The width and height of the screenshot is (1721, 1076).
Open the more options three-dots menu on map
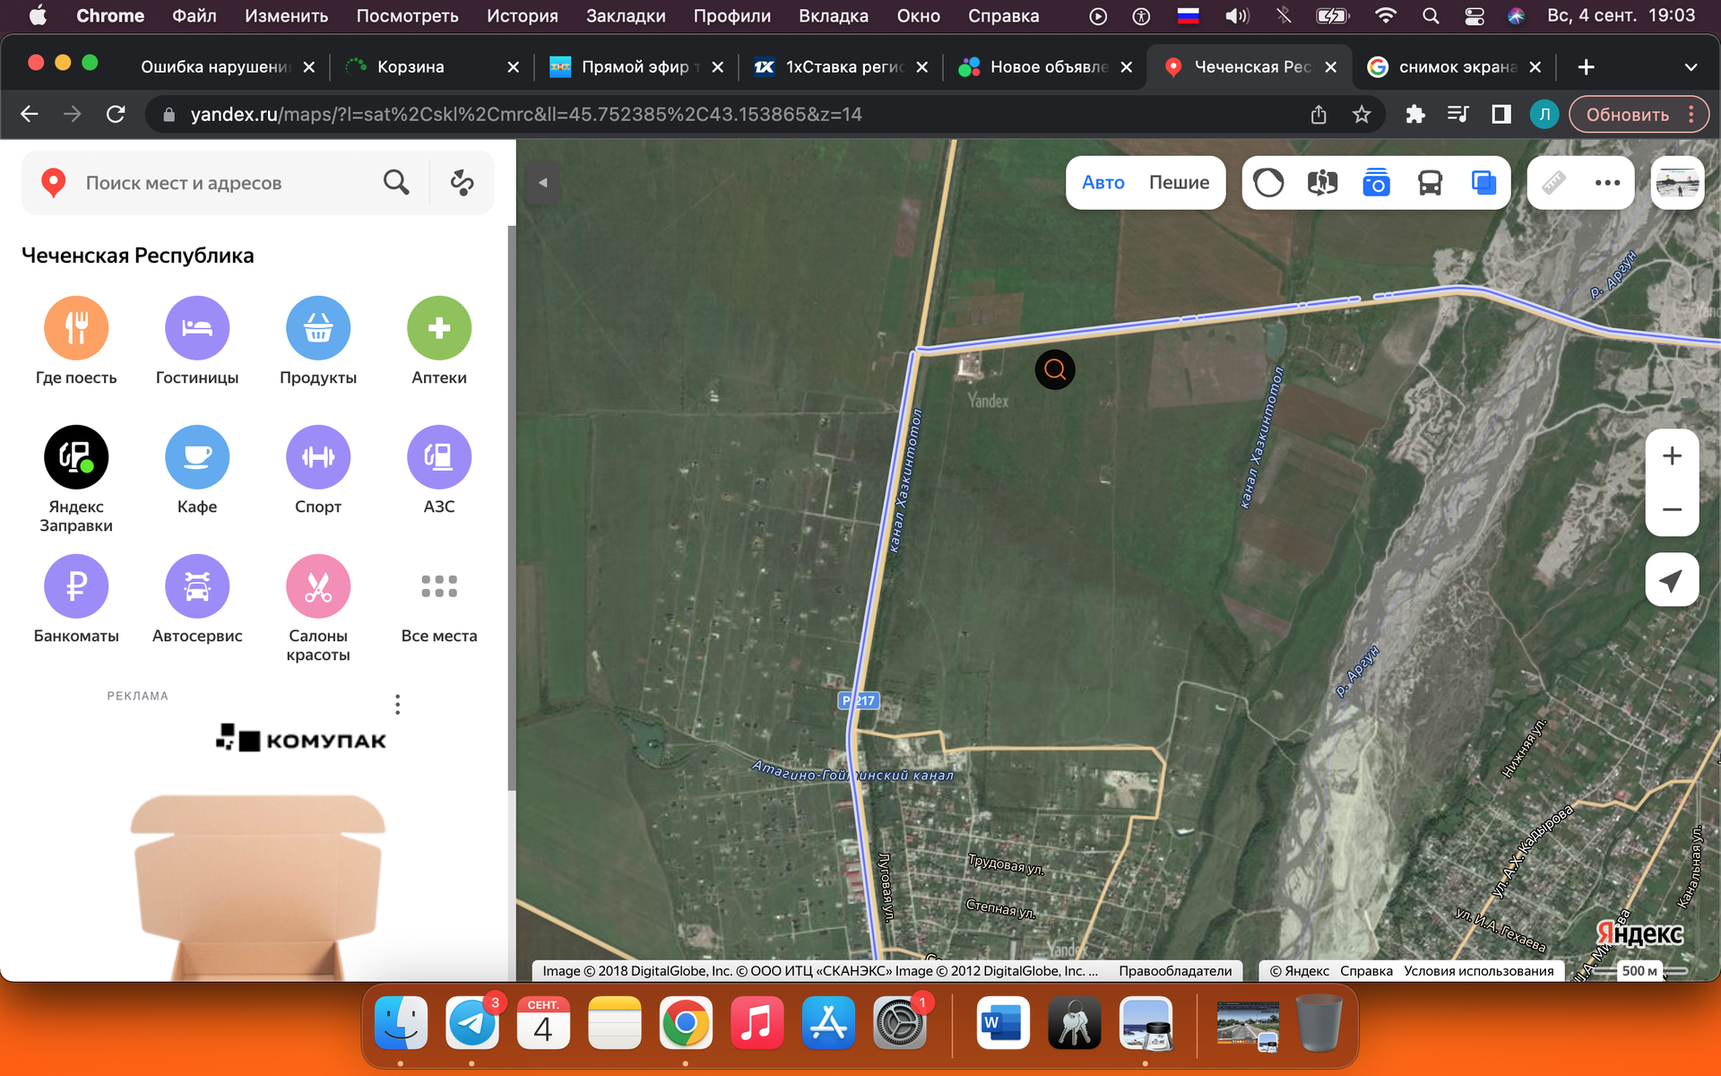1607,183
